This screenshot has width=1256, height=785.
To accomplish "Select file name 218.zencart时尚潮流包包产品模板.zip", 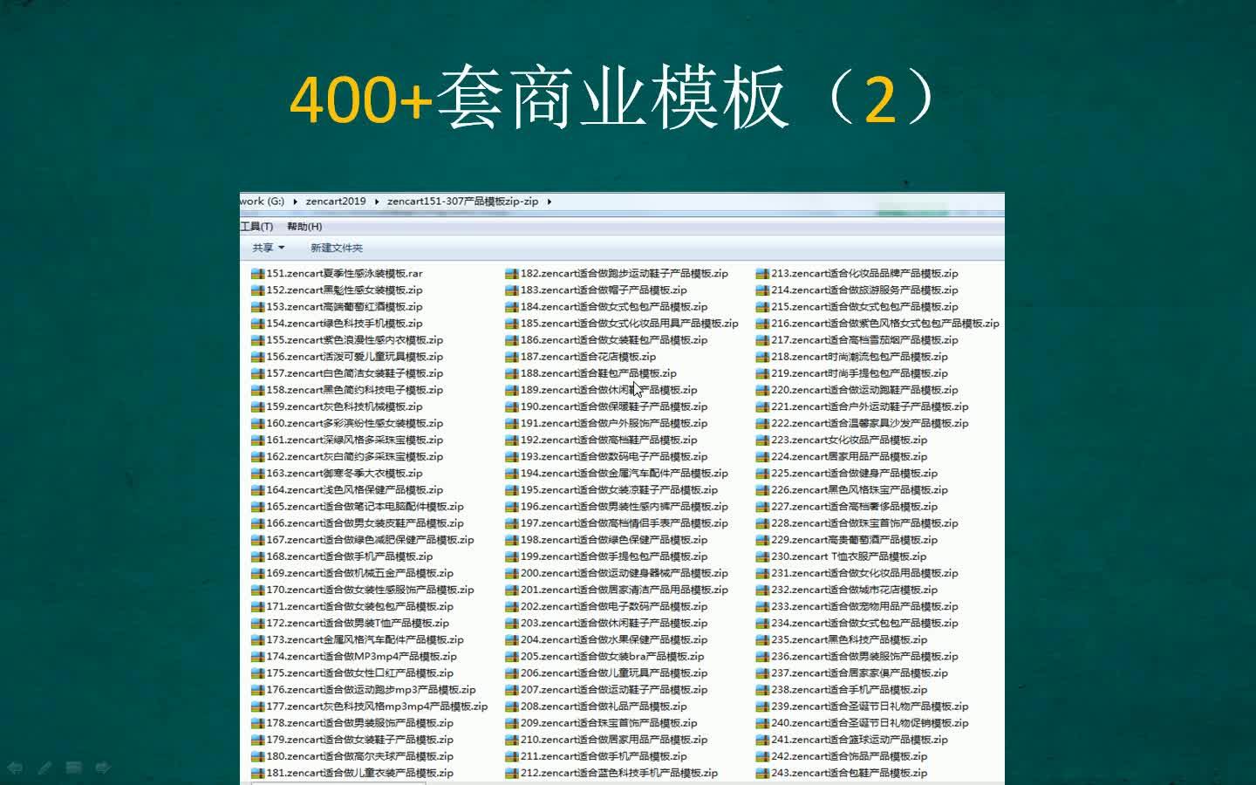I will [x=859, y=357].
